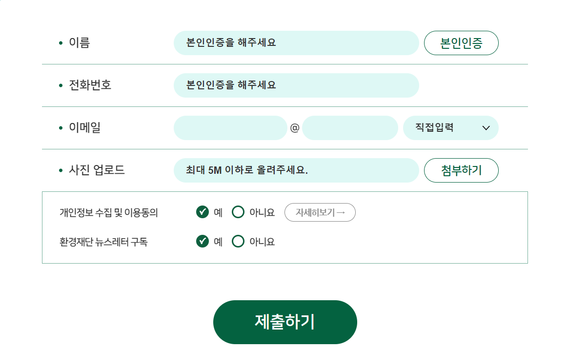Screen dimensions: 568x351
Task: Click the 사진 업로드 photo field
Action: click(296, 170)
